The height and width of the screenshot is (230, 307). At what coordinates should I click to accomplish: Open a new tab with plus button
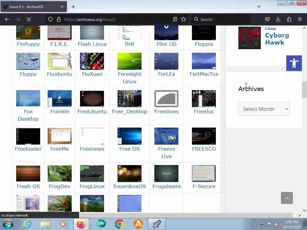73,7
